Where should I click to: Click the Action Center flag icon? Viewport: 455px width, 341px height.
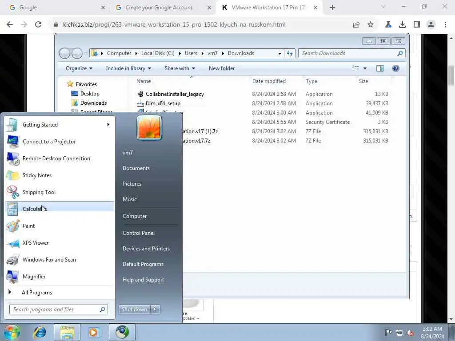(x=388, y=332)
